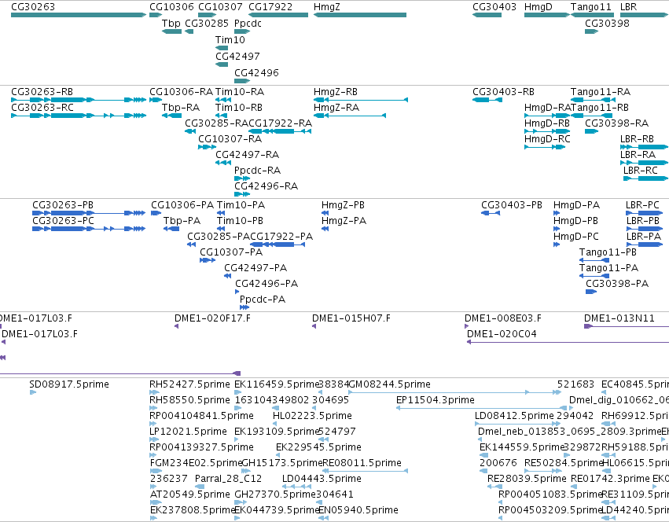Select the gene label reading exactly CG10307
The width and height of the screenshot is (669, 522).
click(x=220, y=7)
